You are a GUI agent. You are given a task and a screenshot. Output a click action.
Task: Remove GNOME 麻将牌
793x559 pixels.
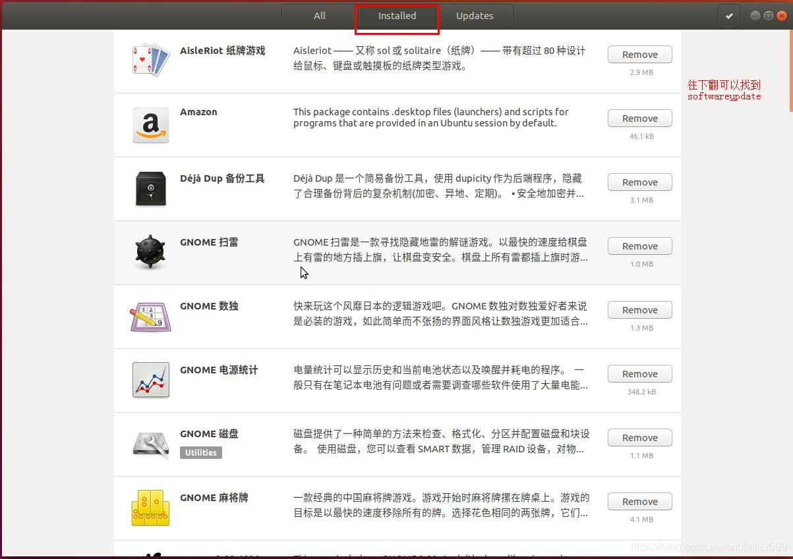click(640, 502)
